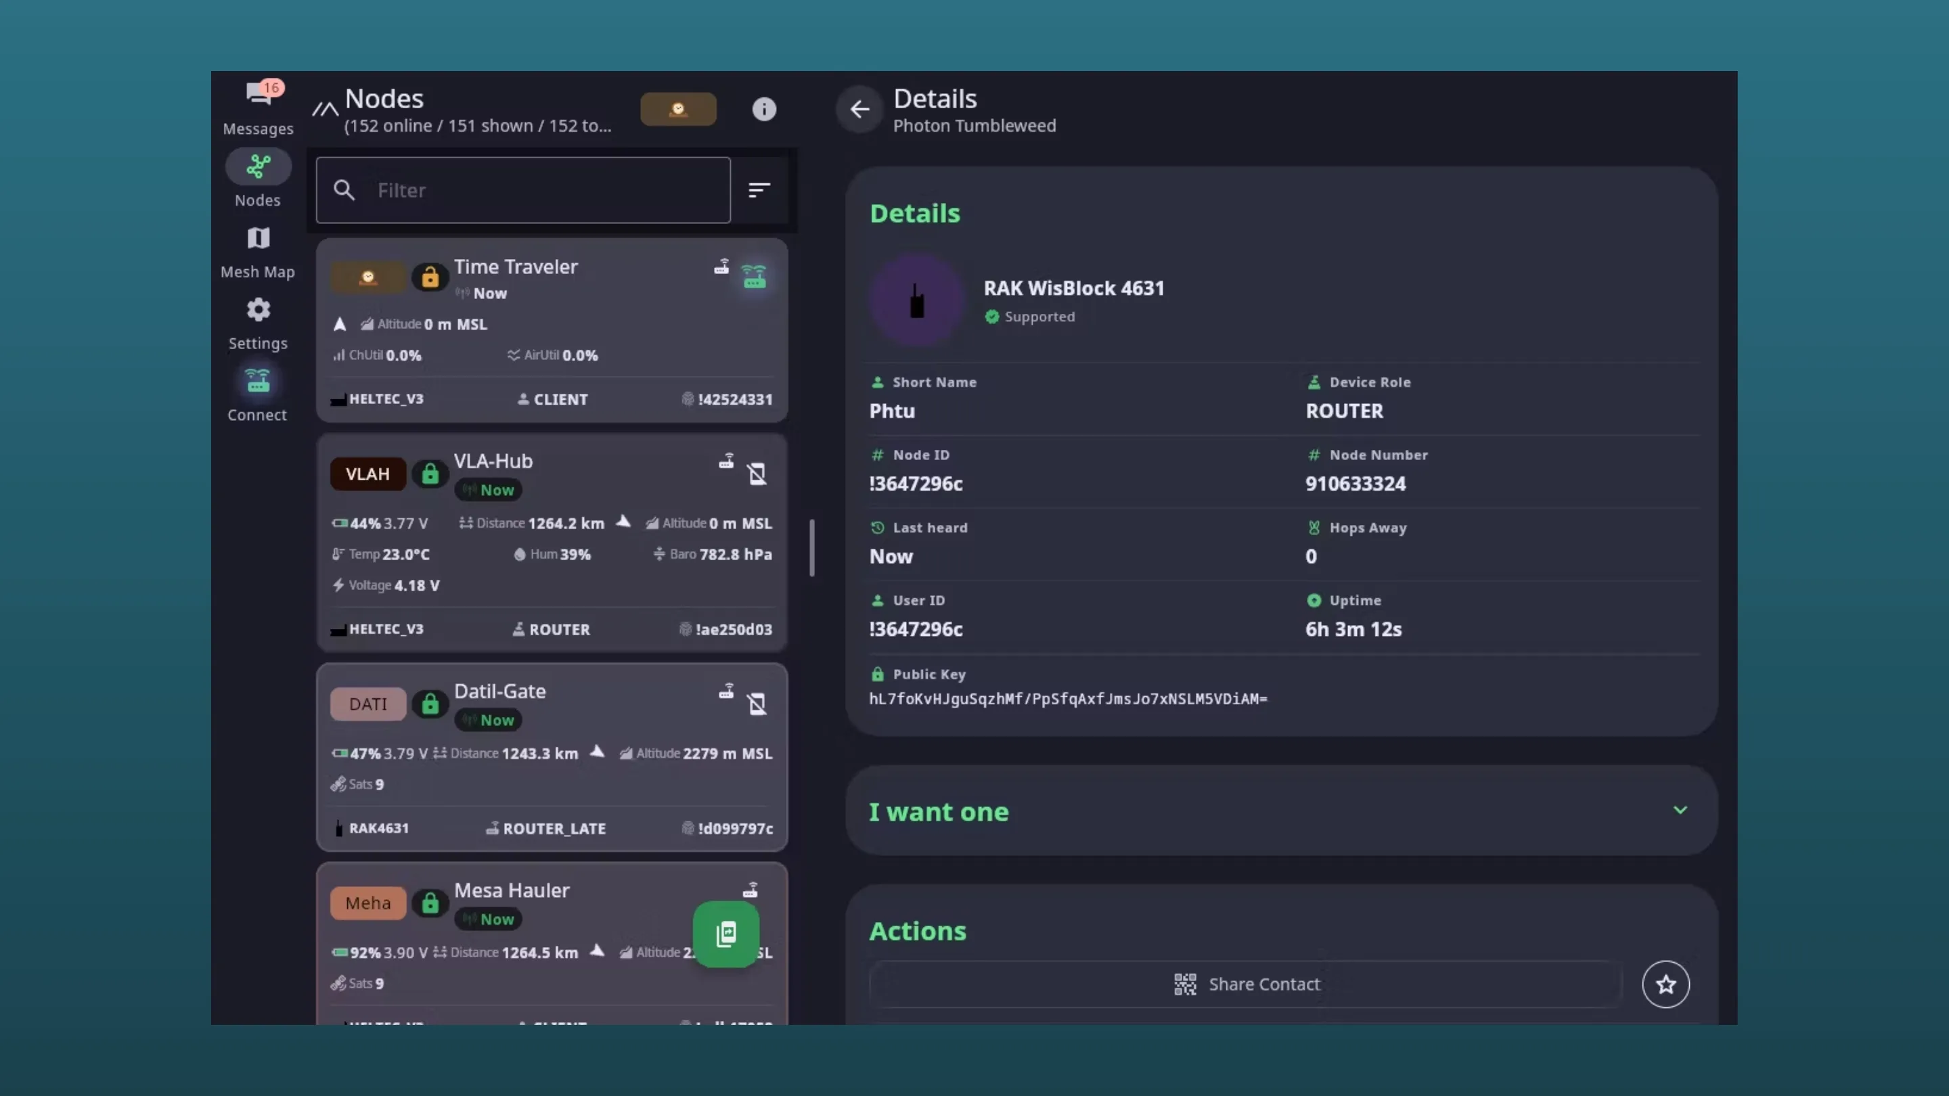Toggle favorite star for this node
This screenshot has height=1096, width=1949.
pyautogui.click(x=1665, y=984)
